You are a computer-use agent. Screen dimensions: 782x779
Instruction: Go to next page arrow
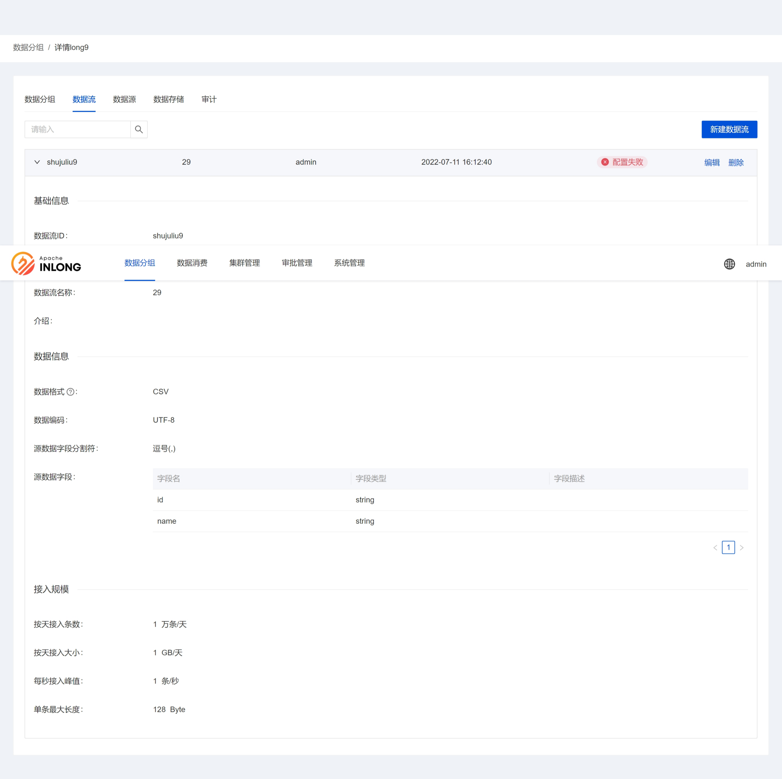[x=742, y=547]
